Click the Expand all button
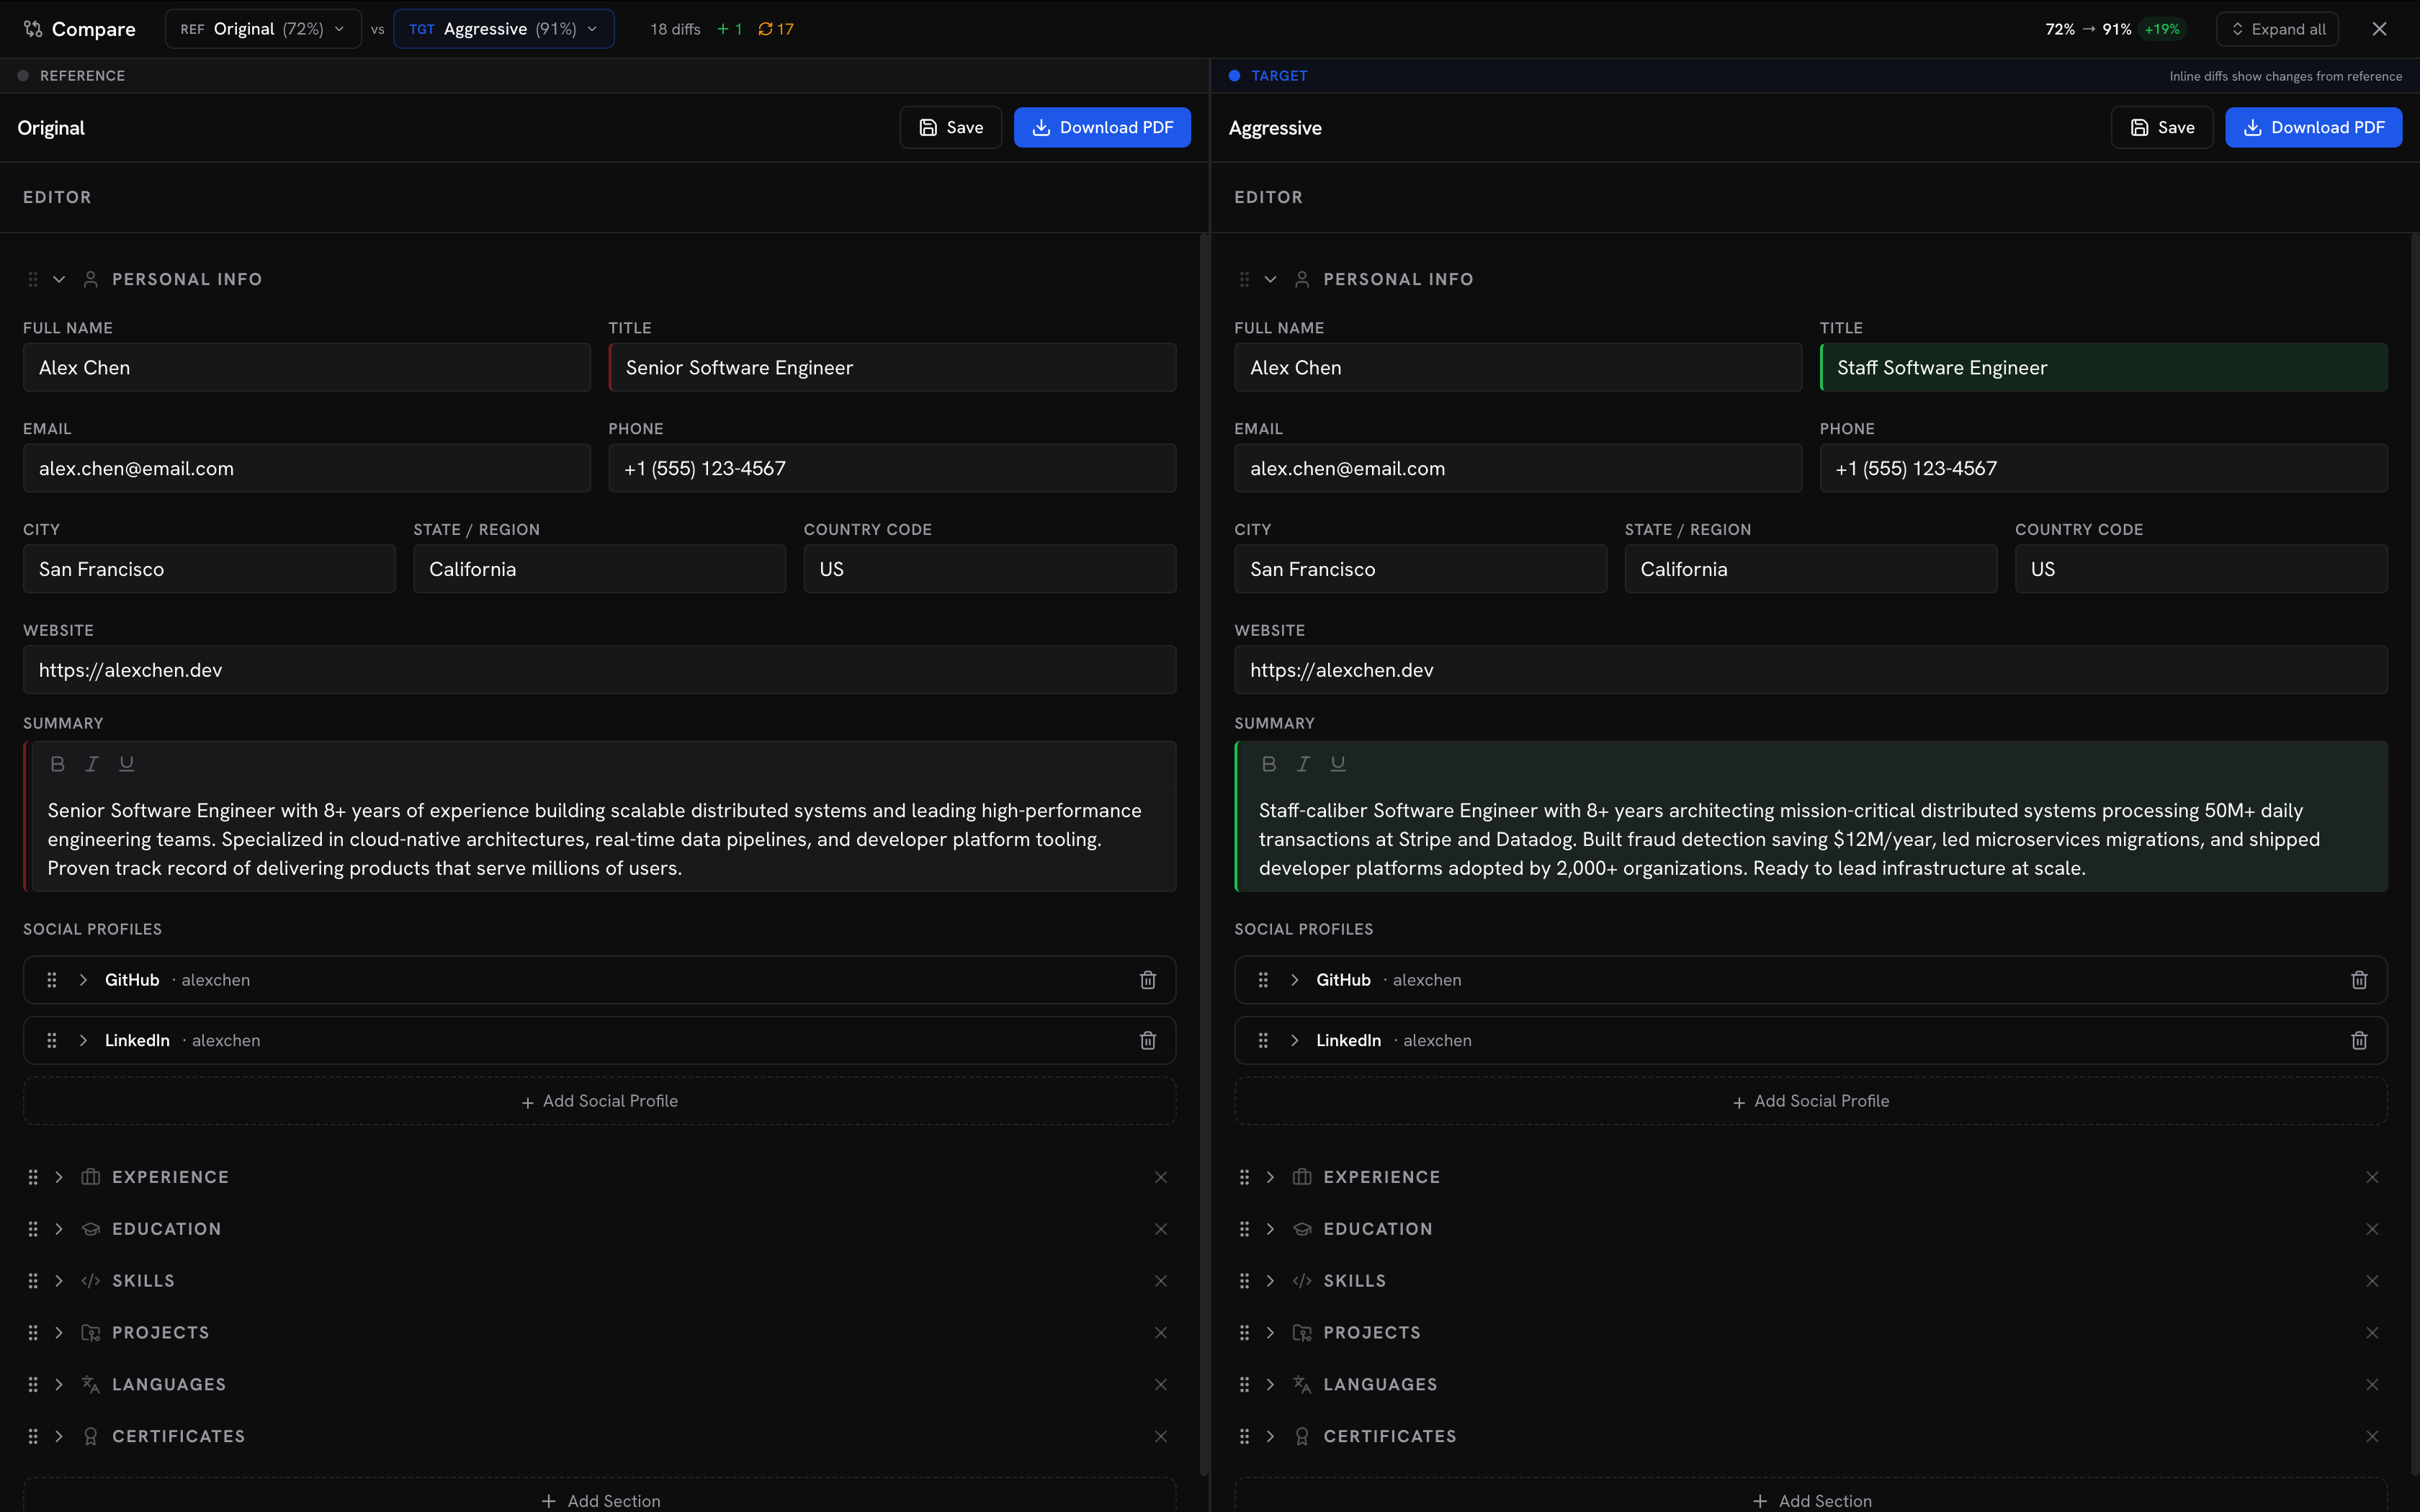Image resolution: width=2420 pixels, height=1512 pixels. pyautogui.click(x=2278, y=28)
